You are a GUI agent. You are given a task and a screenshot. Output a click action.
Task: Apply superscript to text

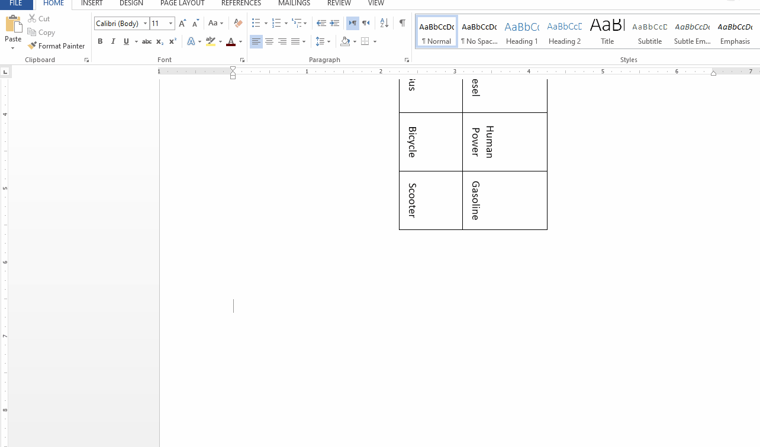click(172, 41)
